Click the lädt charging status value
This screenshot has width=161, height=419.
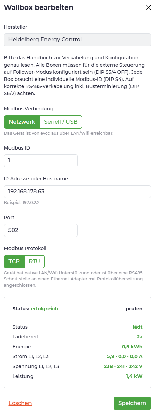(x=137, y=327)
